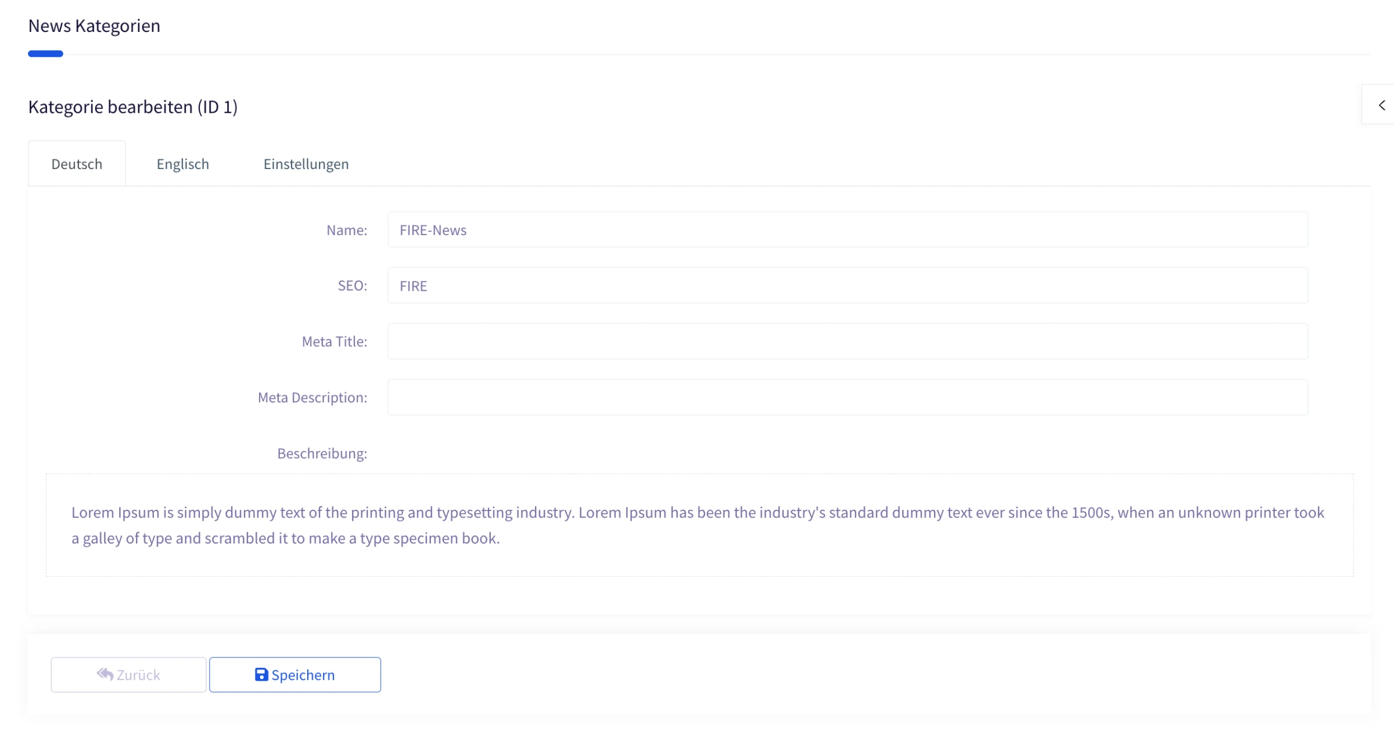This screenshot has width=1394, height=745.
Task: Click the Speichern button text
Action: [x=303, y=675]
